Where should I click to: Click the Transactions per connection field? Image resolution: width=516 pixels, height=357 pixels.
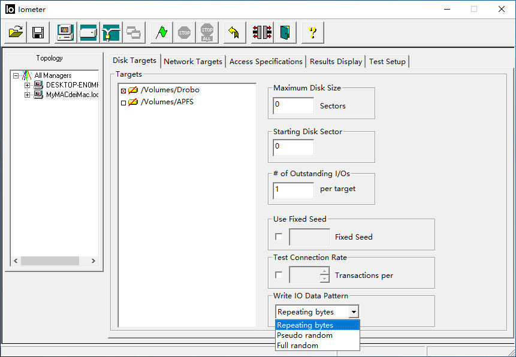[304, 275]
